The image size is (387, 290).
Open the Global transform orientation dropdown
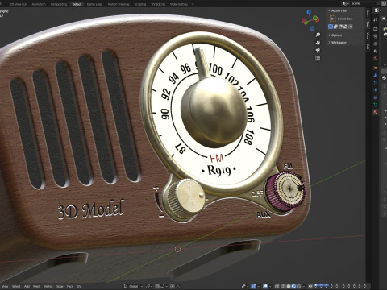point(133,286)
